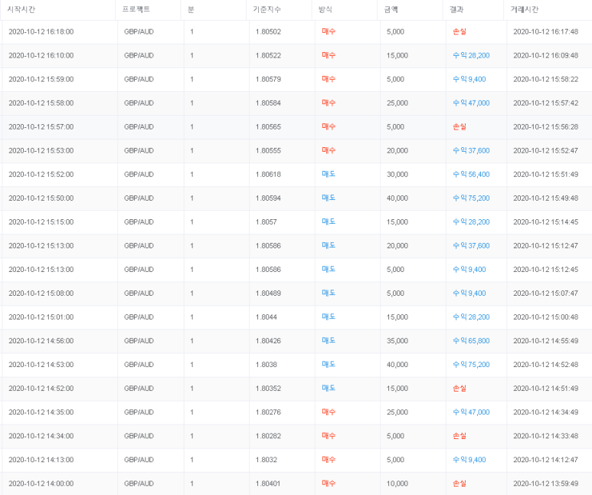
Task: Click base index value 1.80618
Action: coord(269,175)
